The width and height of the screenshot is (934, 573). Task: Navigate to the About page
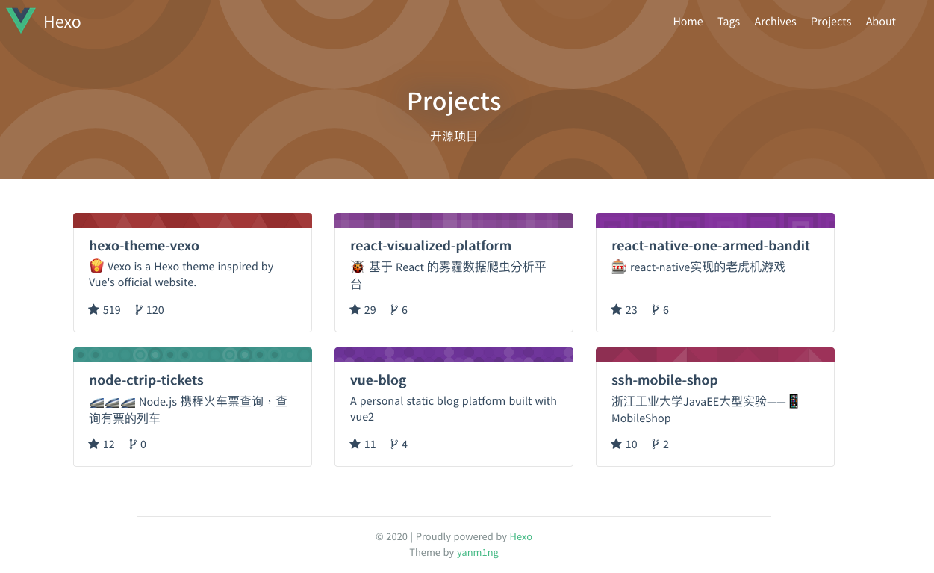(880, 22)
